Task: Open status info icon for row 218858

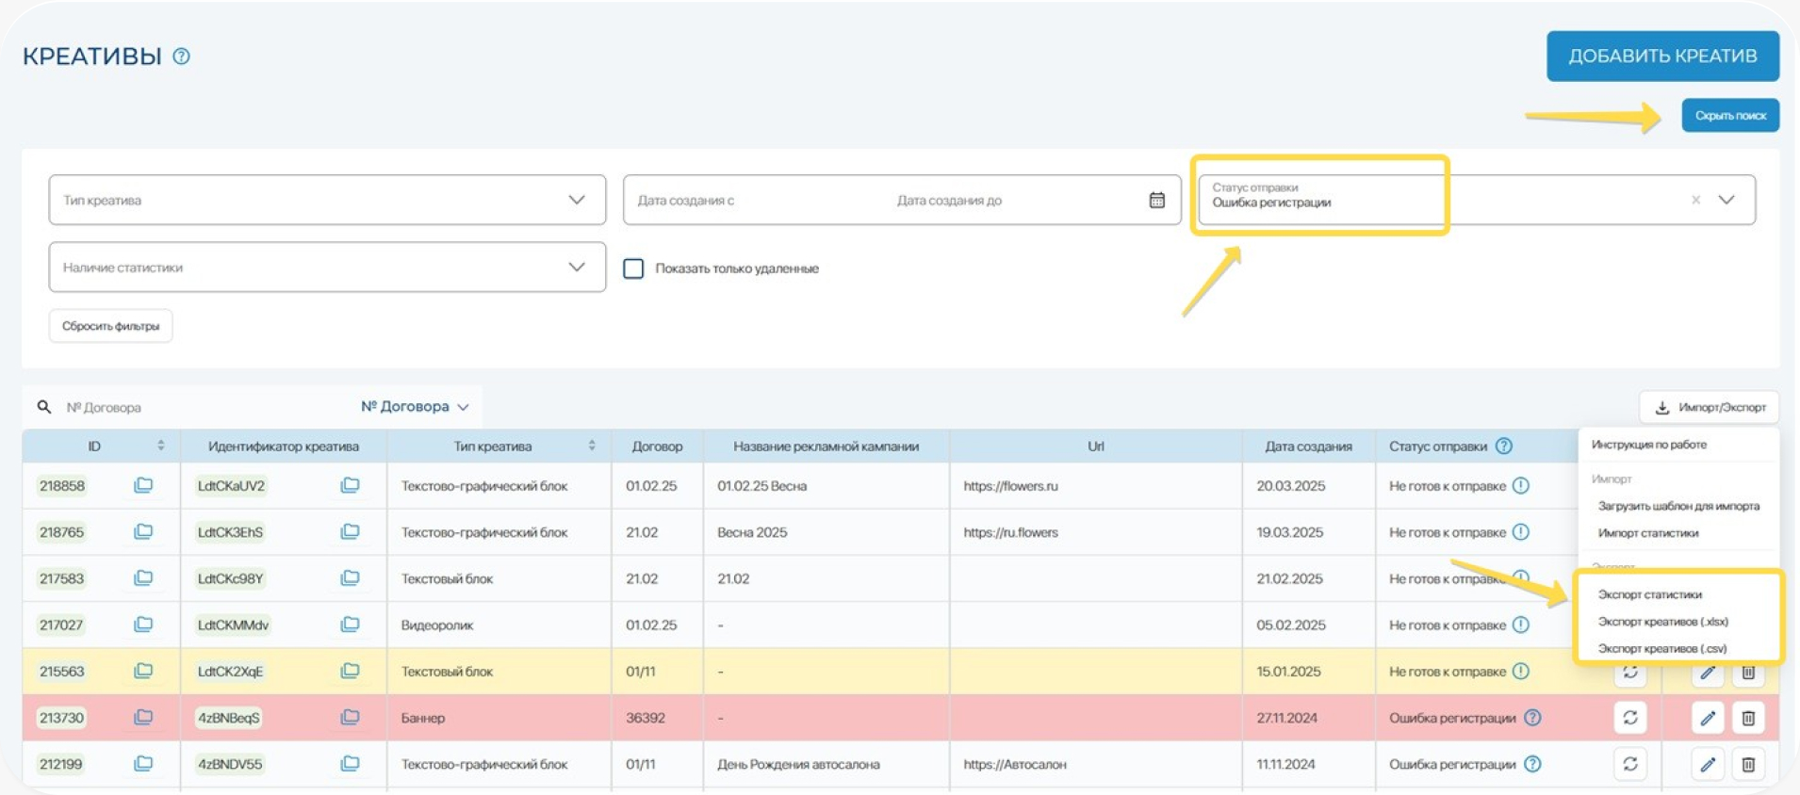Action: (1521, 486)
